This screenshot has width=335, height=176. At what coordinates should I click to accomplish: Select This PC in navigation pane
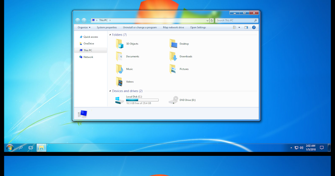coord(91,50)
